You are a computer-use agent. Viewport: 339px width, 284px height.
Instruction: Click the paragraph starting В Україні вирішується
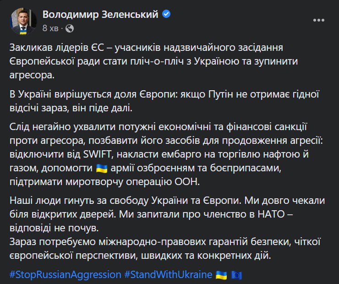164,101
